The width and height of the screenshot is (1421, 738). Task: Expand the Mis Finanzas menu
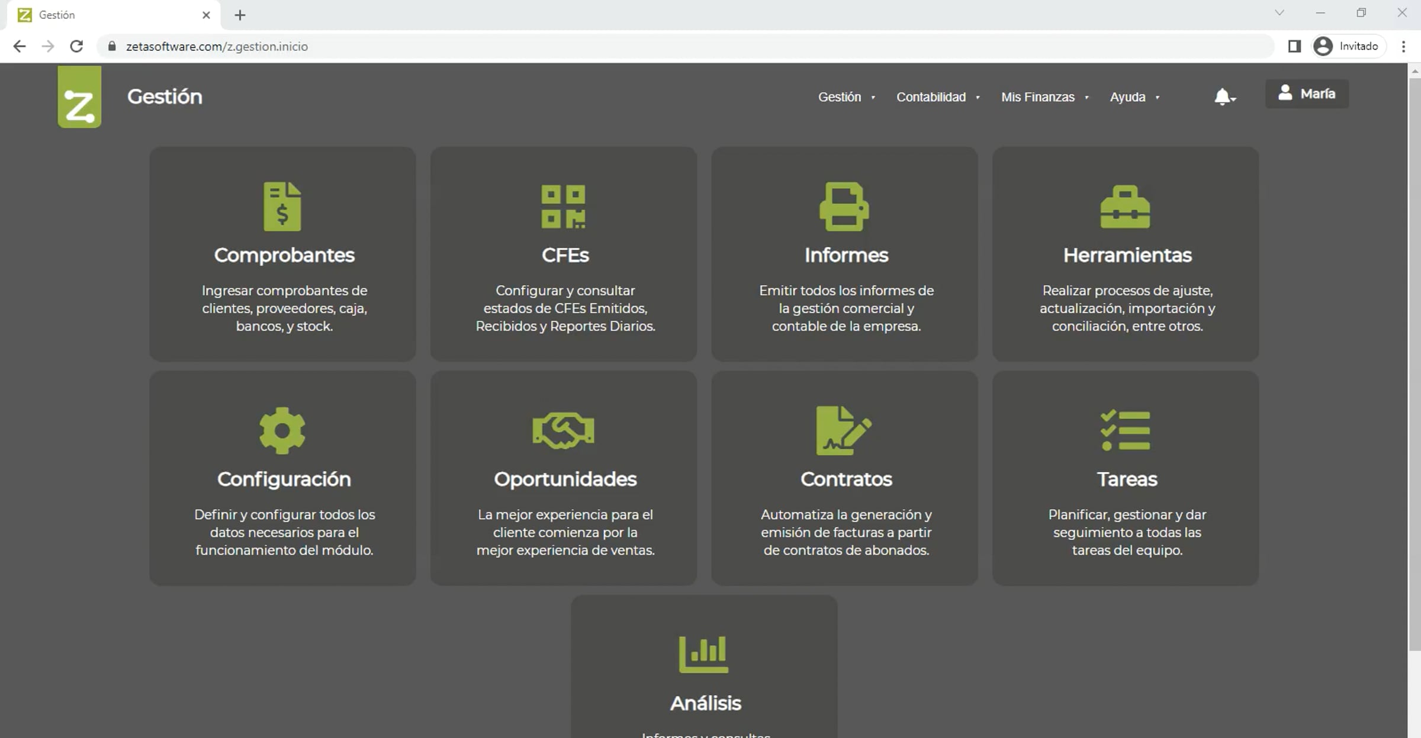pyautogui.click(x=1044, y=97)
